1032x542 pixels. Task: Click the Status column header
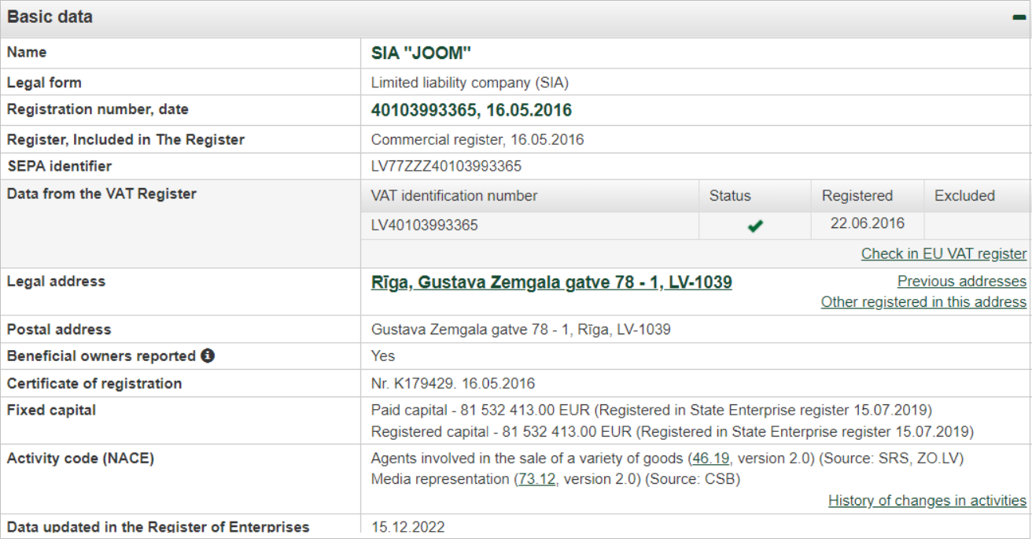pyautogui.click(x=730, y=196)
